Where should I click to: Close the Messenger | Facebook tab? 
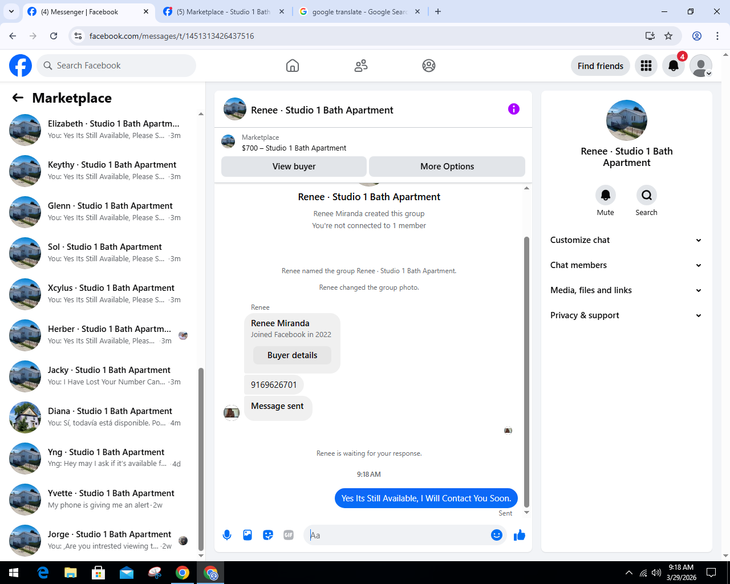pyautogui.click(x=146, y=11)
